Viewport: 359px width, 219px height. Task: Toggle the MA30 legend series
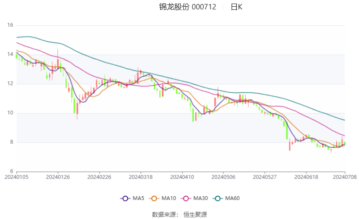tap(194, 198)
